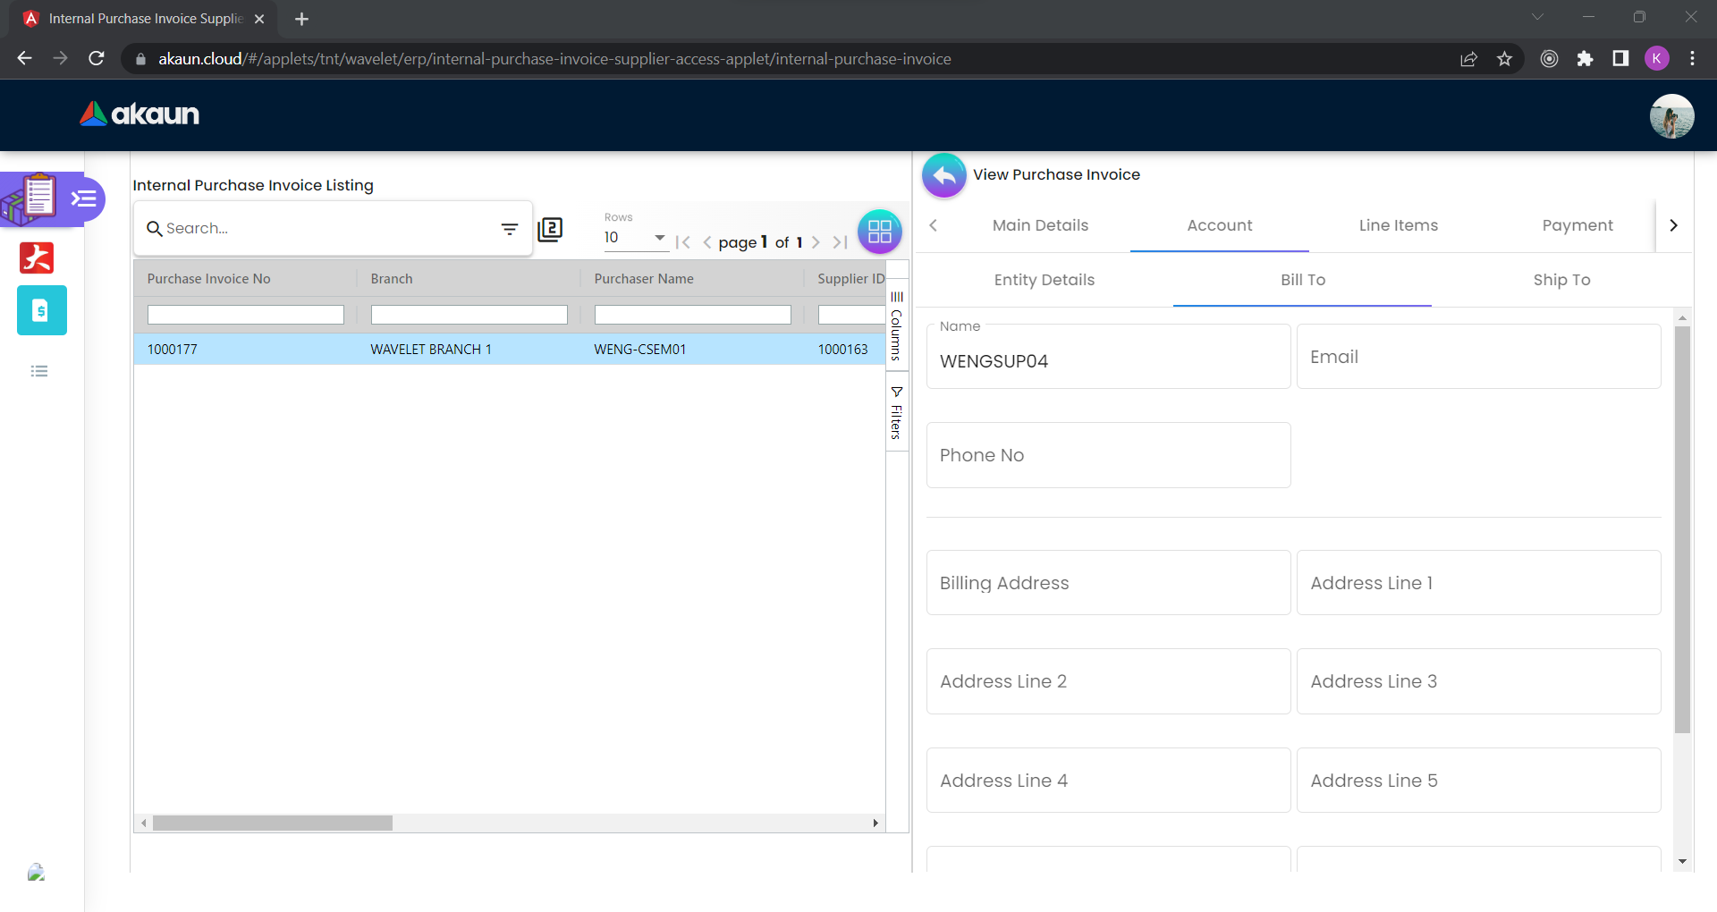The image size is (1717, 912).
Task: Select the teal invoice document sidebar icon
Action: click(x=41, y=310)
